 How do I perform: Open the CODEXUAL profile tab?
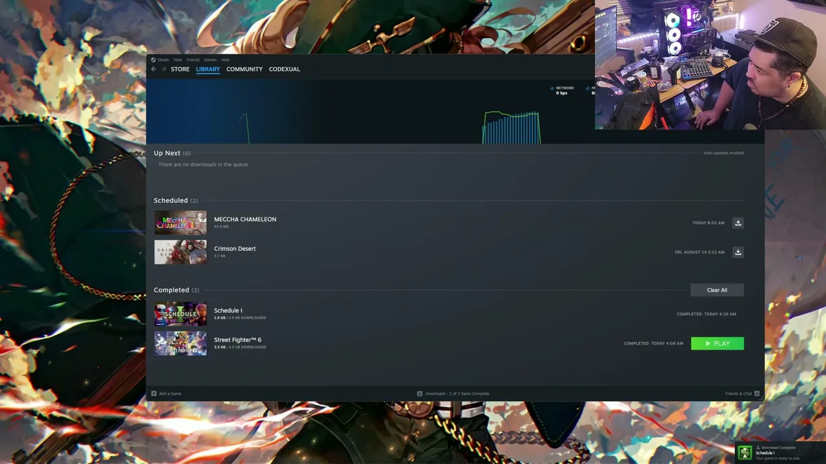click(285, 69)
